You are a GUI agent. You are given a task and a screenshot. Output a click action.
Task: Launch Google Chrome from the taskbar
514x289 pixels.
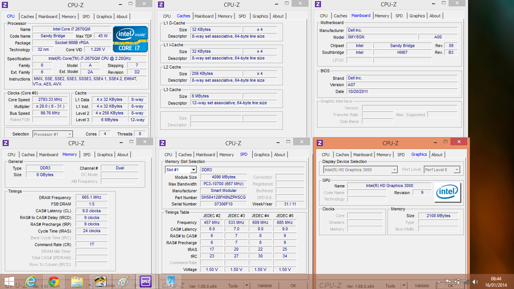point(54,281)
